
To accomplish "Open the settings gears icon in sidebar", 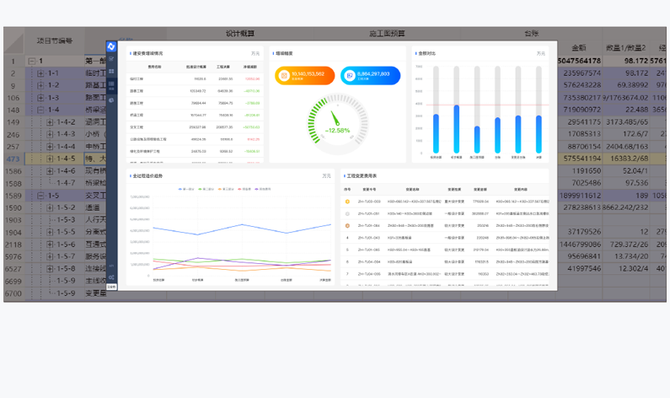I will click(x=112, y=277).
